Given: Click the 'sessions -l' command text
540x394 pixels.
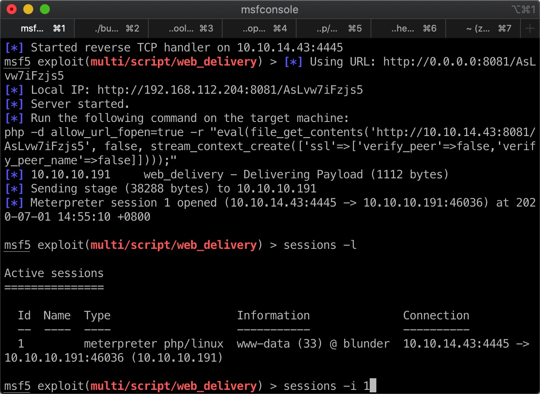Looking at the screenshot, I should [x=320, y=245].
